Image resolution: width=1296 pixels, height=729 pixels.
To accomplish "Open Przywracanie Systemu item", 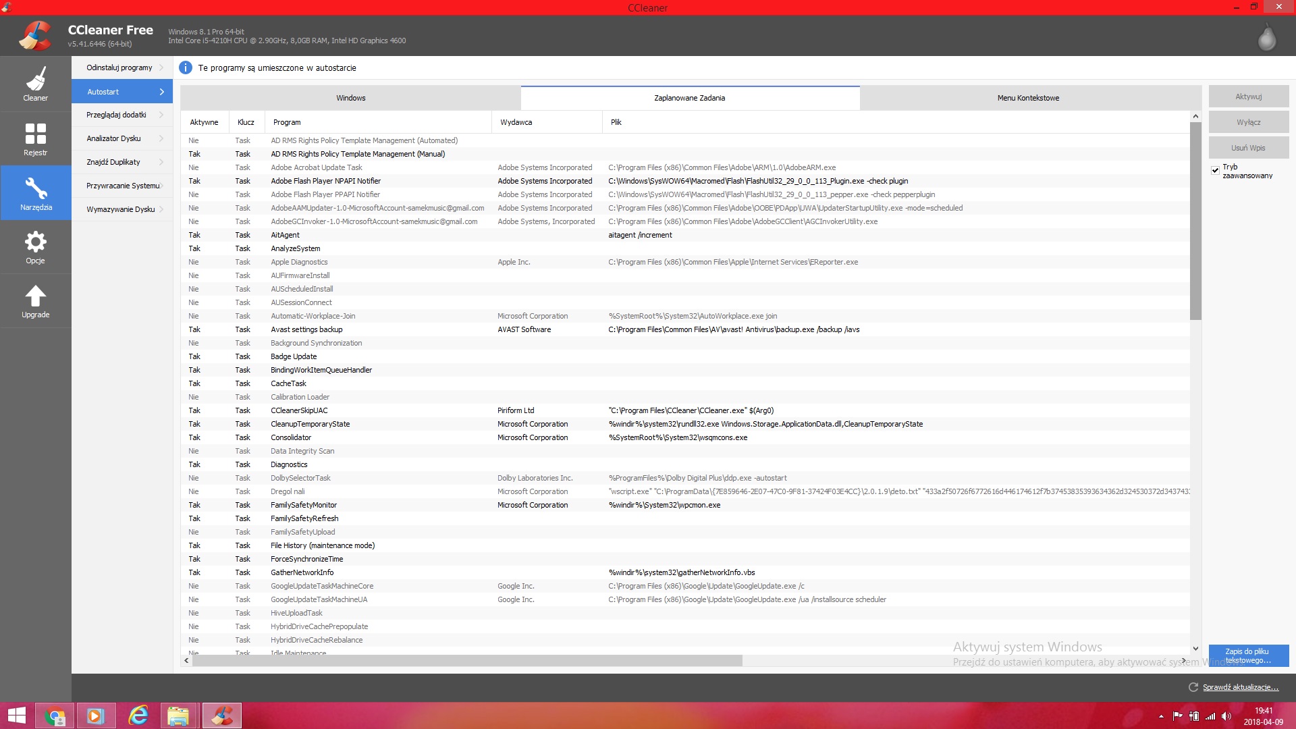I will coord(122,186).
